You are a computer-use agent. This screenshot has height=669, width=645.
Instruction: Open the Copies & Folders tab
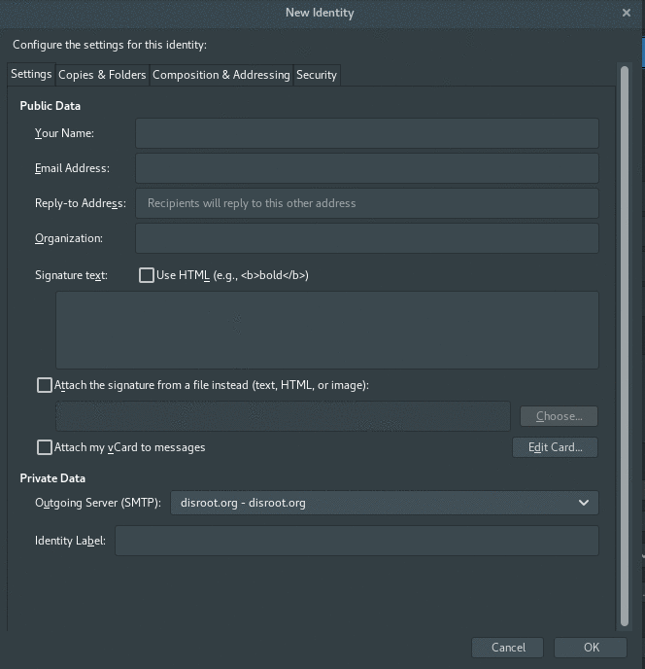(102, 75)
